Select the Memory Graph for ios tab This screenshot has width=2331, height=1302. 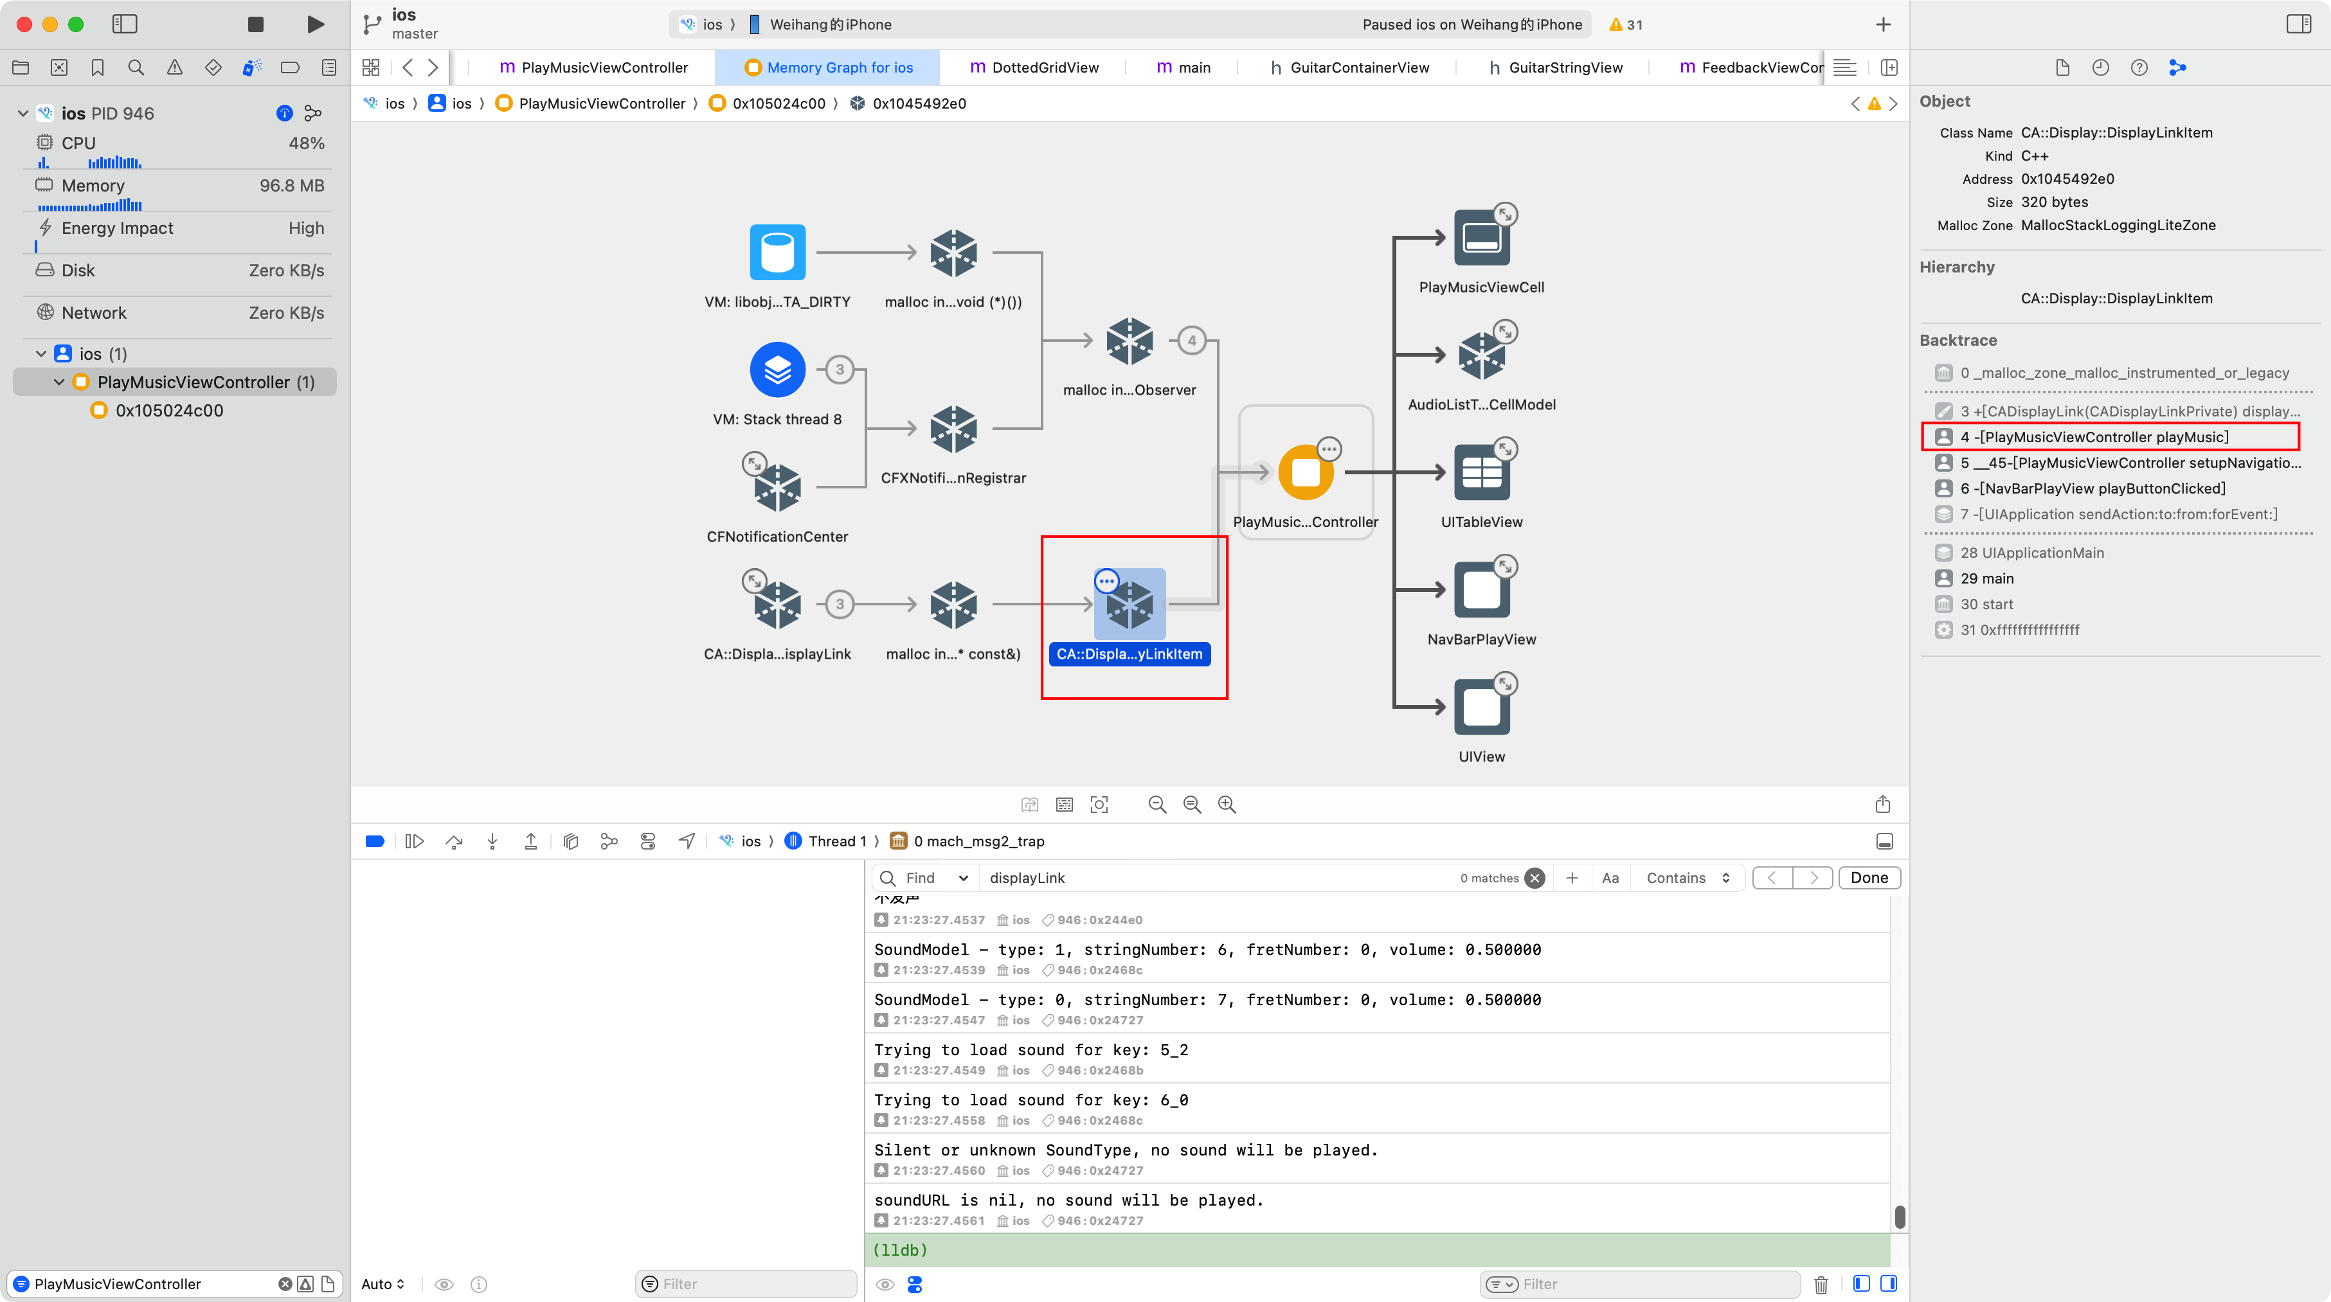pyautogui.click(x=828, y=67)
